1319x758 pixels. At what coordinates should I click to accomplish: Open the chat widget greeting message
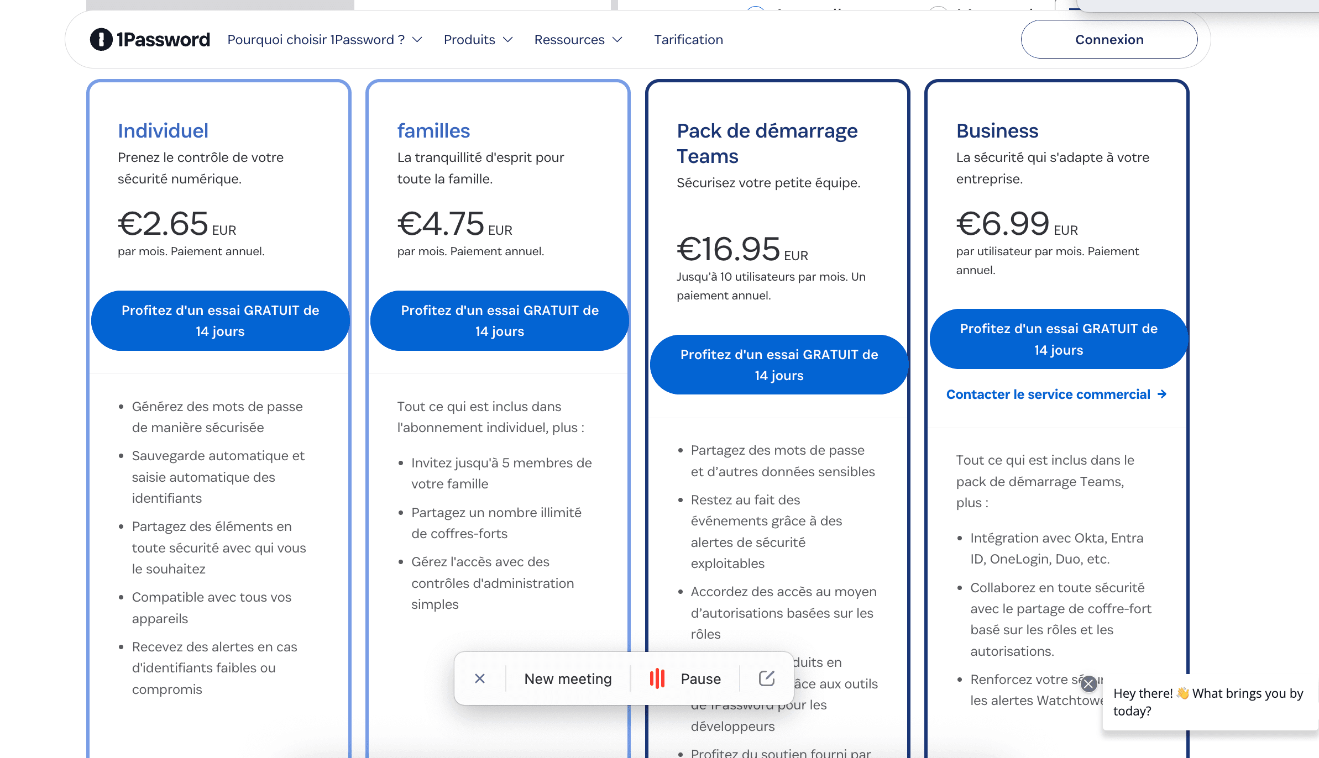(1205, 702)
